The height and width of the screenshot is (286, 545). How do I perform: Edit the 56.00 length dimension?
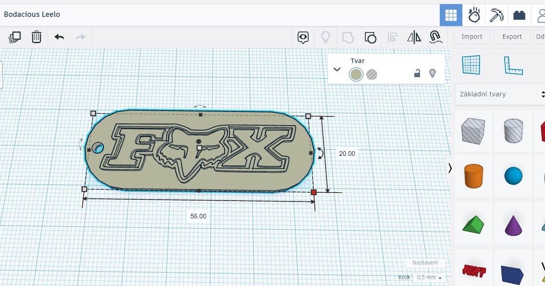(x=198, y=216)
